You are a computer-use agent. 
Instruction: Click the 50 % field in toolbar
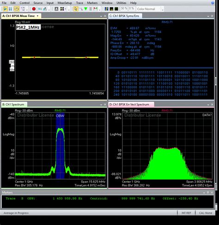coord(124,8)
